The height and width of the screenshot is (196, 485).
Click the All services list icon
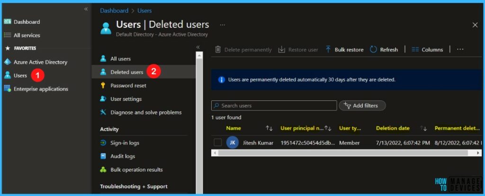coord(8,35)
